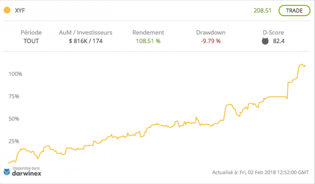Click the Rendement column heading
Viewport: 315px width, 184px height.
point(148,32)
